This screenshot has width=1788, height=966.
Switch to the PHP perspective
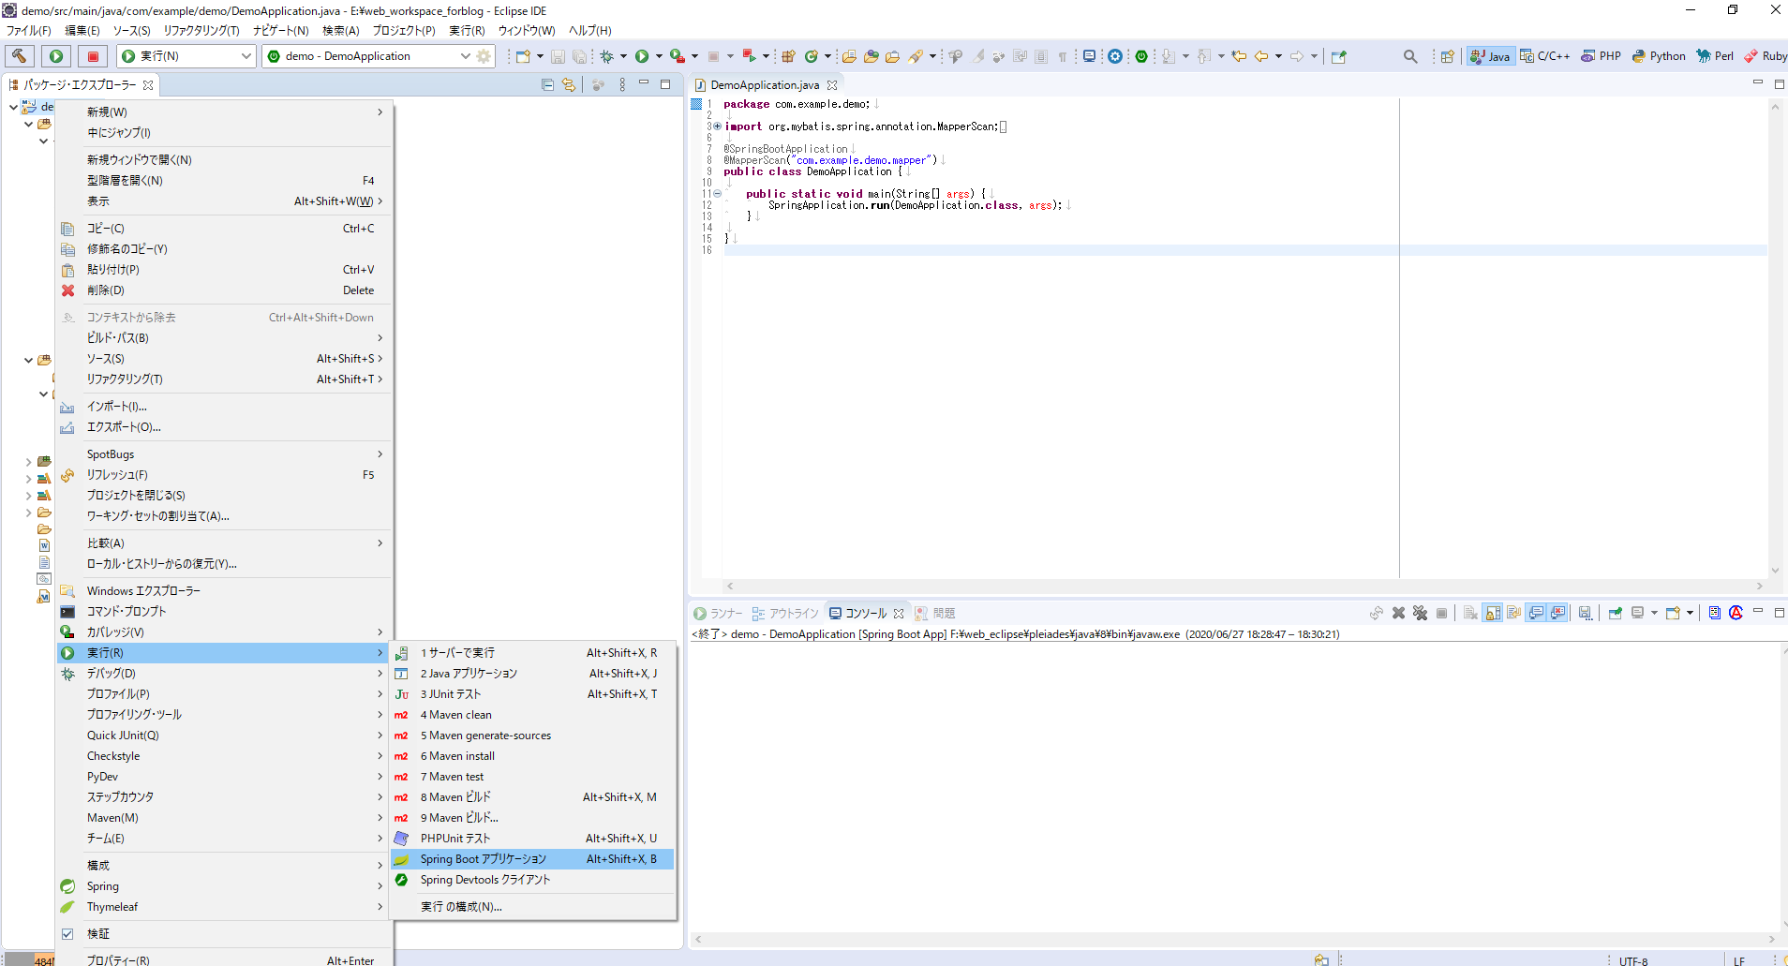click(1601, 56)
